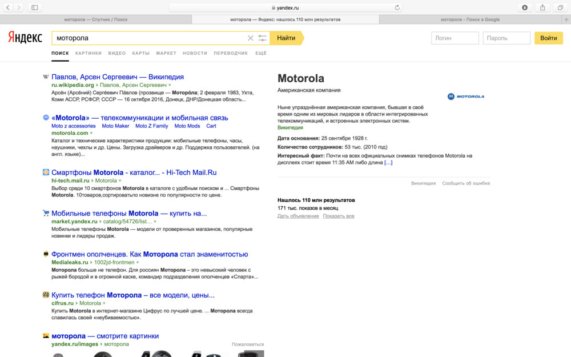Open Safari share menu
Viewport: 571px width, 357px height.
[542, 7]
